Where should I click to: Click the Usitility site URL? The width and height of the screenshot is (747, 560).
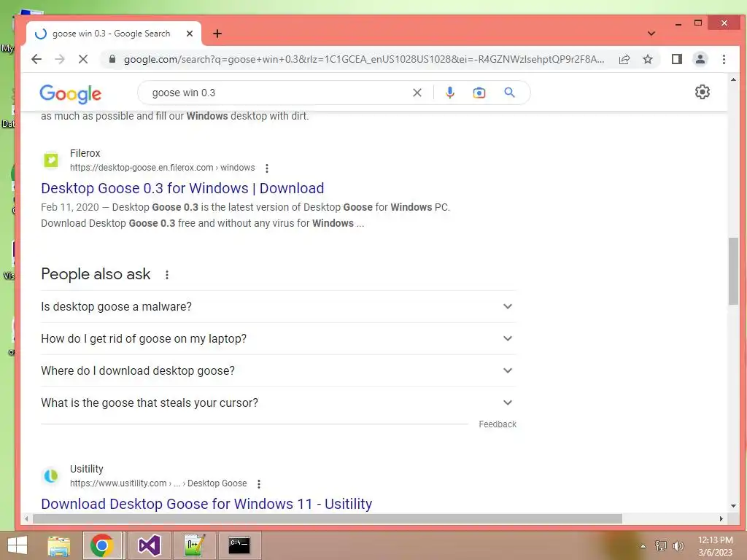coord(158,483)
